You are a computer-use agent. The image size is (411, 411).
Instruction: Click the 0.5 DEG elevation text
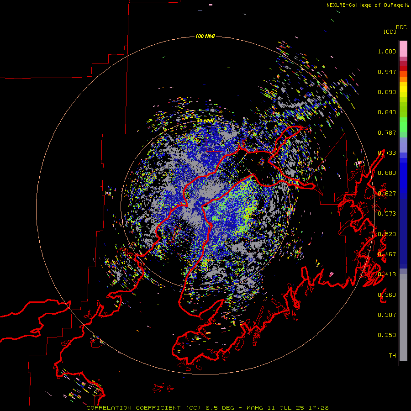220,408
